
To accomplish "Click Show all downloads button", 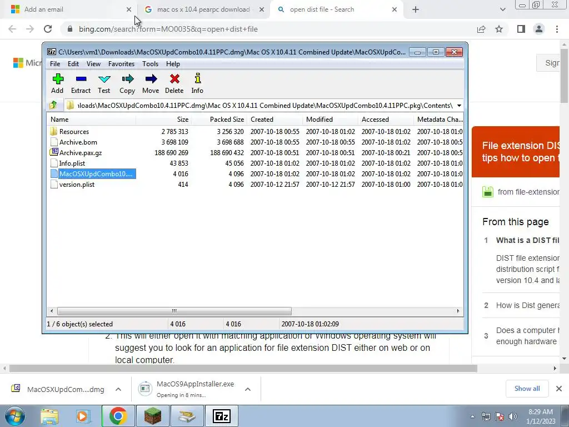I will pos(527,389).
